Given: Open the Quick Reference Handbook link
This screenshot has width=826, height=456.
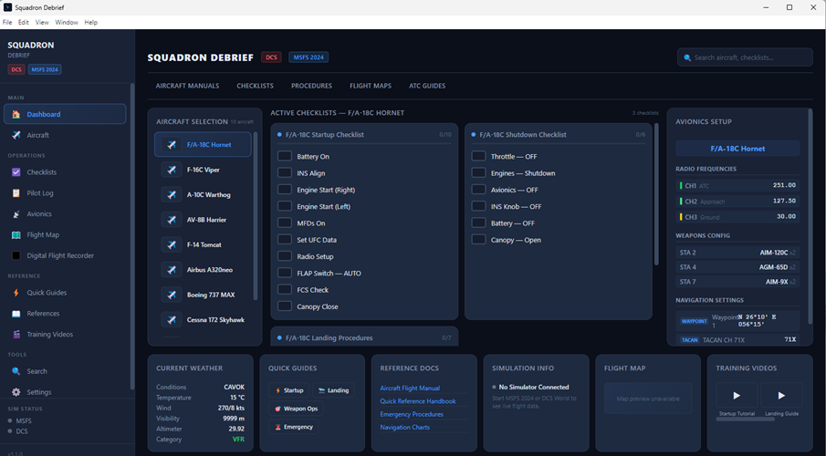Looking at the screenshot, I should 418,401.
